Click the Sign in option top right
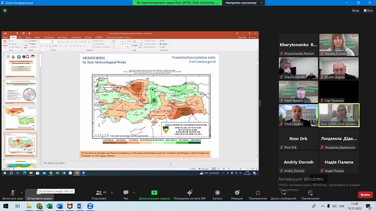Screen dimensions: 376x211 (355, 10)
